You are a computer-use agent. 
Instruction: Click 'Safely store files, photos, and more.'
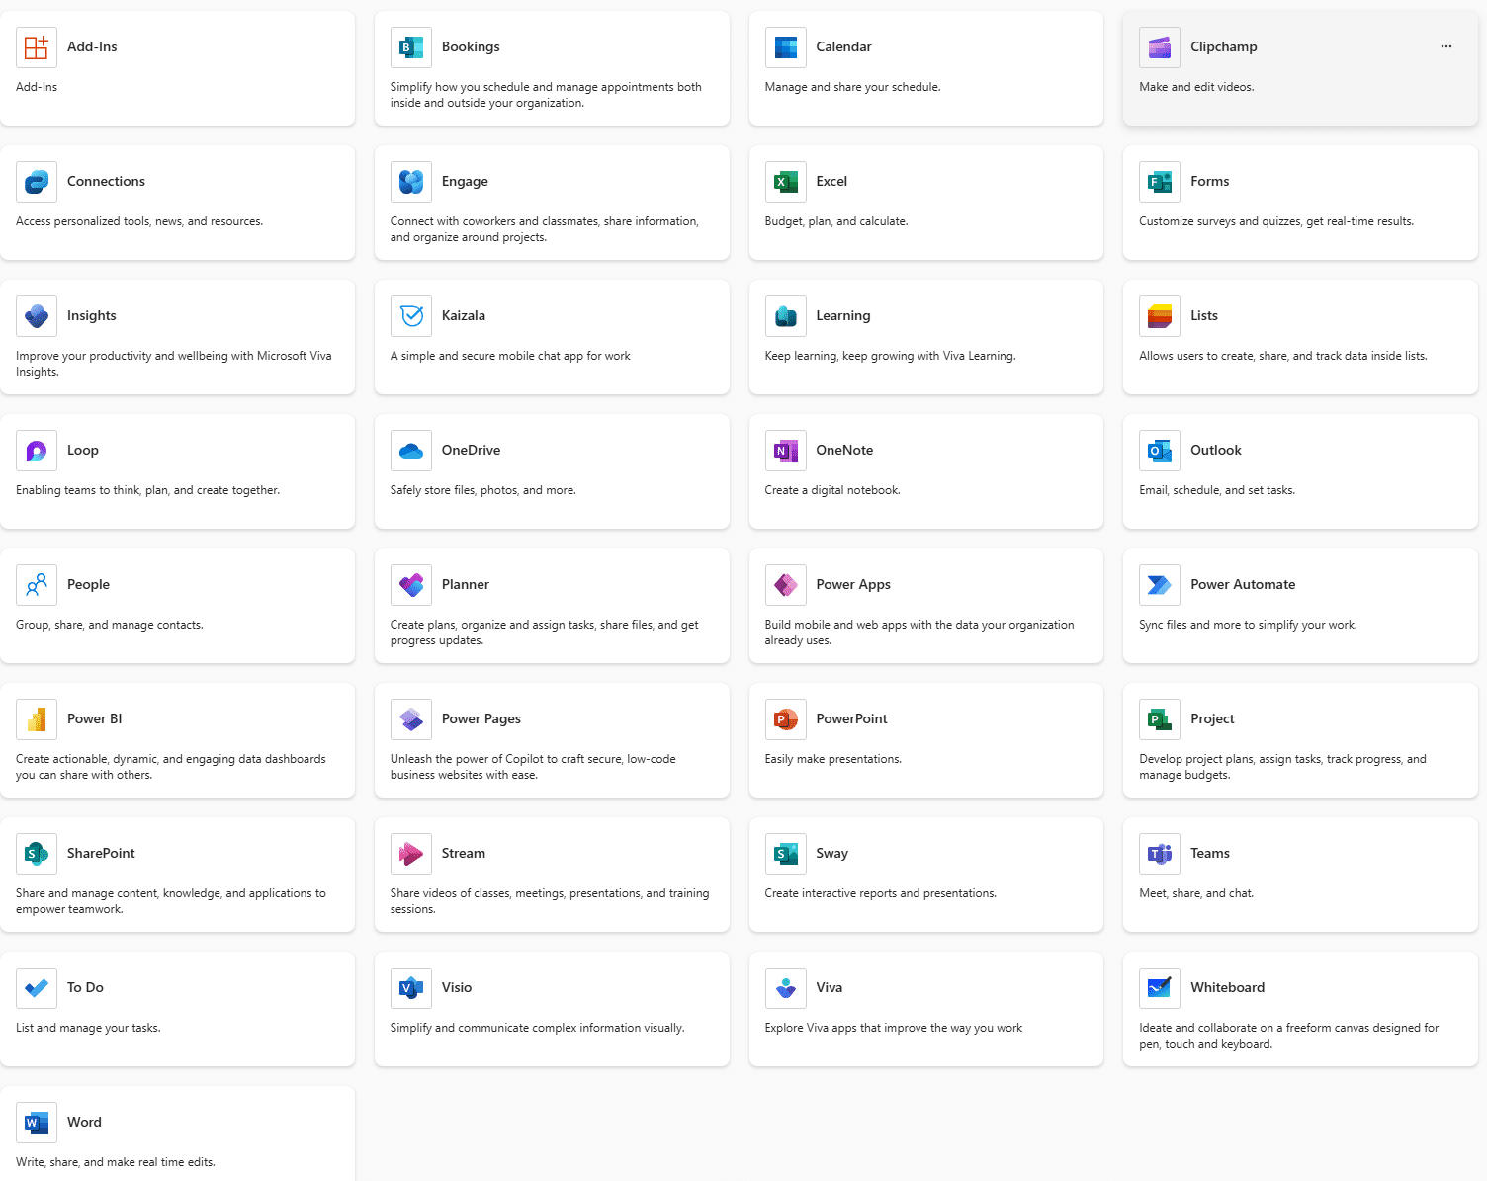(x=483, y=490)
